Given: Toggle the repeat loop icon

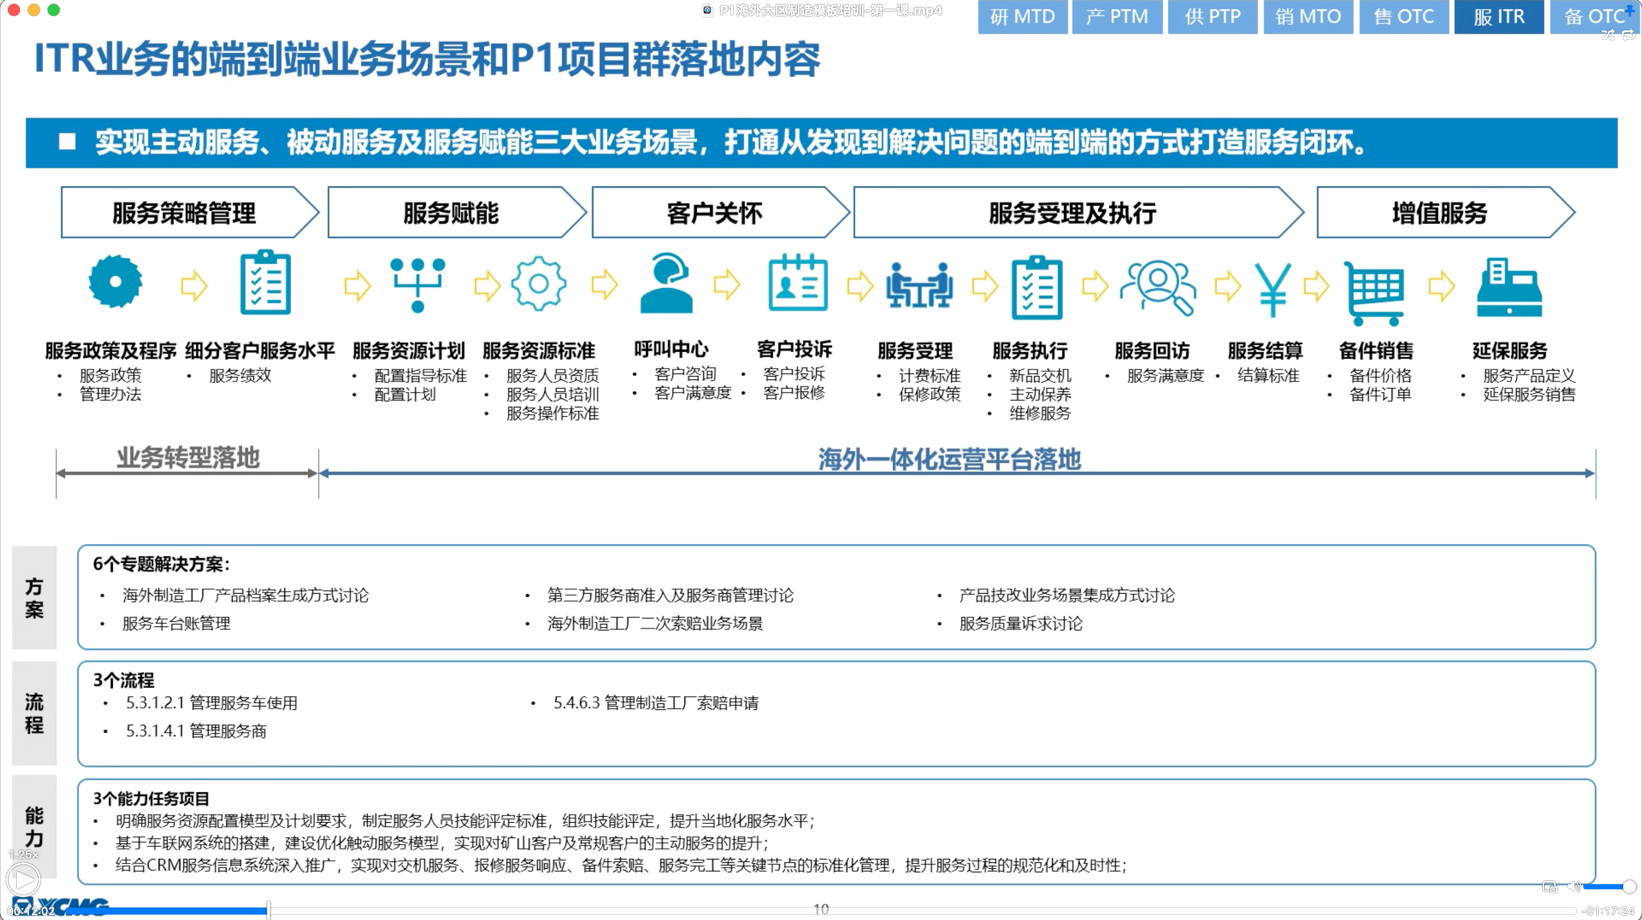Looking at the screenshot, I should [1628, 35].
